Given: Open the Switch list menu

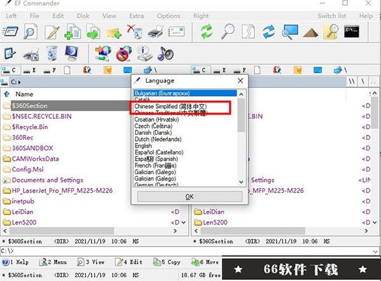Looking at the screenshot, I should point(332,16).
